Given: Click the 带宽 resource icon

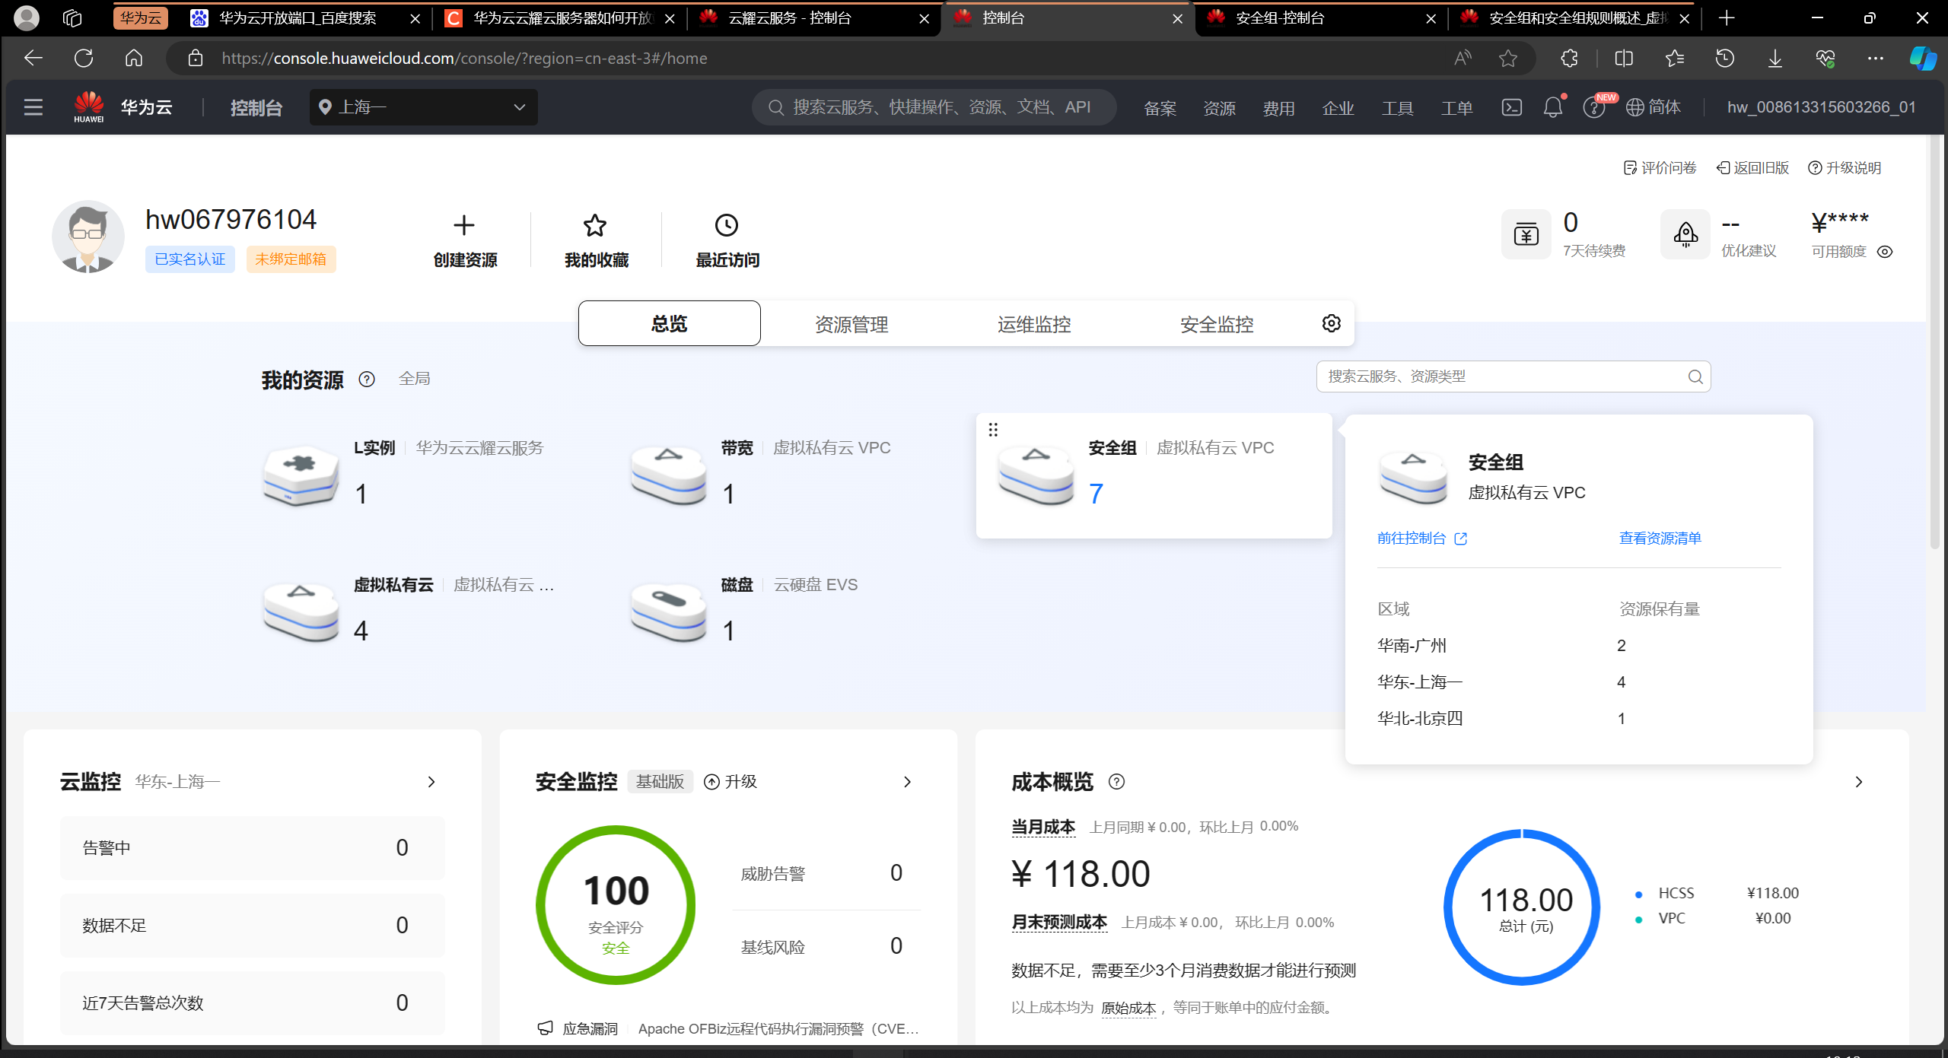Looking at the screenshot, I should coord(669,475).
